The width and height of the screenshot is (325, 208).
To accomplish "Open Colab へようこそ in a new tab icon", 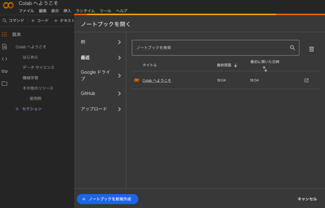I will click(306, 80).
